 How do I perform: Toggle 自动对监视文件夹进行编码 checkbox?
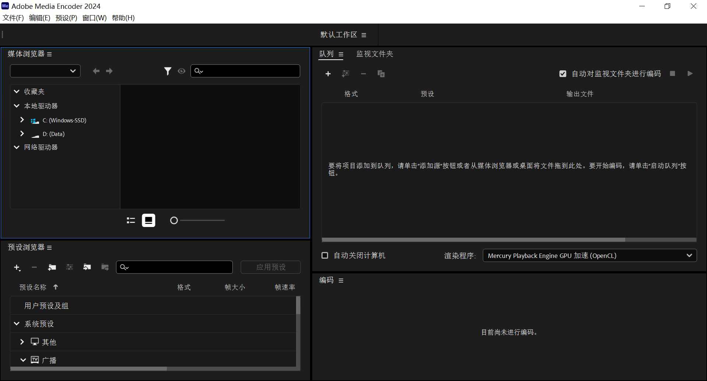click(x=563, y=74)
